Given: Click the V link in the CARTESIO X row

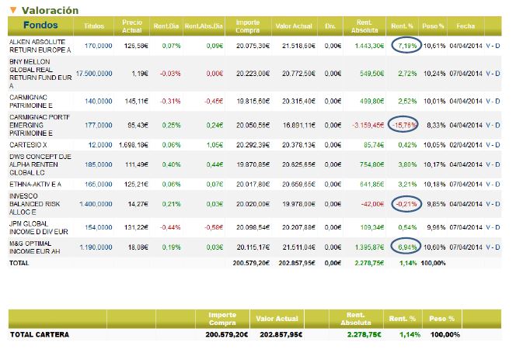Looking at the screenshot, I should coord(488,145).
